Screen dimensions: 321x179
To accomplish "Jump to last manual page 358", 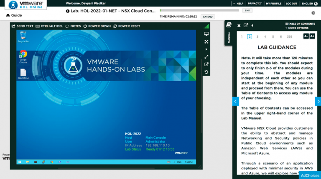I will coord(290,37).
